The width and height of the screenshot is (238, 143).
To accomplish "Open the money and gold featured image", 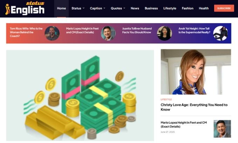I will tap(80, 95).
